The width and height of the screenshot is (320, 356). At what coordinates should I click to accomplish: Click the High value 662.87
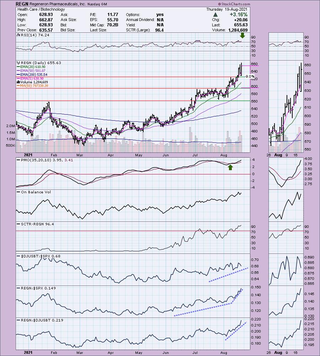pos(46,20)
